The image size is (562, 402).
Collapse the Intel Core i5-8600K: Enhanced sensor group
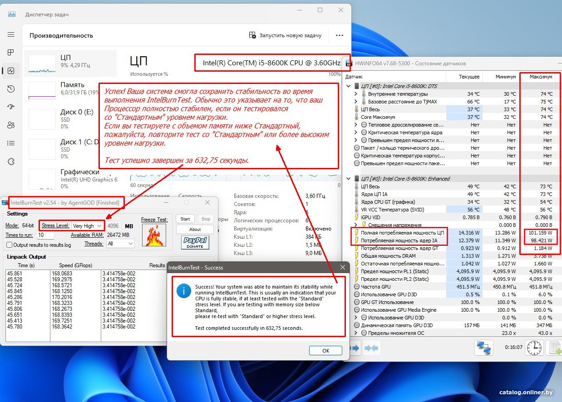click(349, 178)
